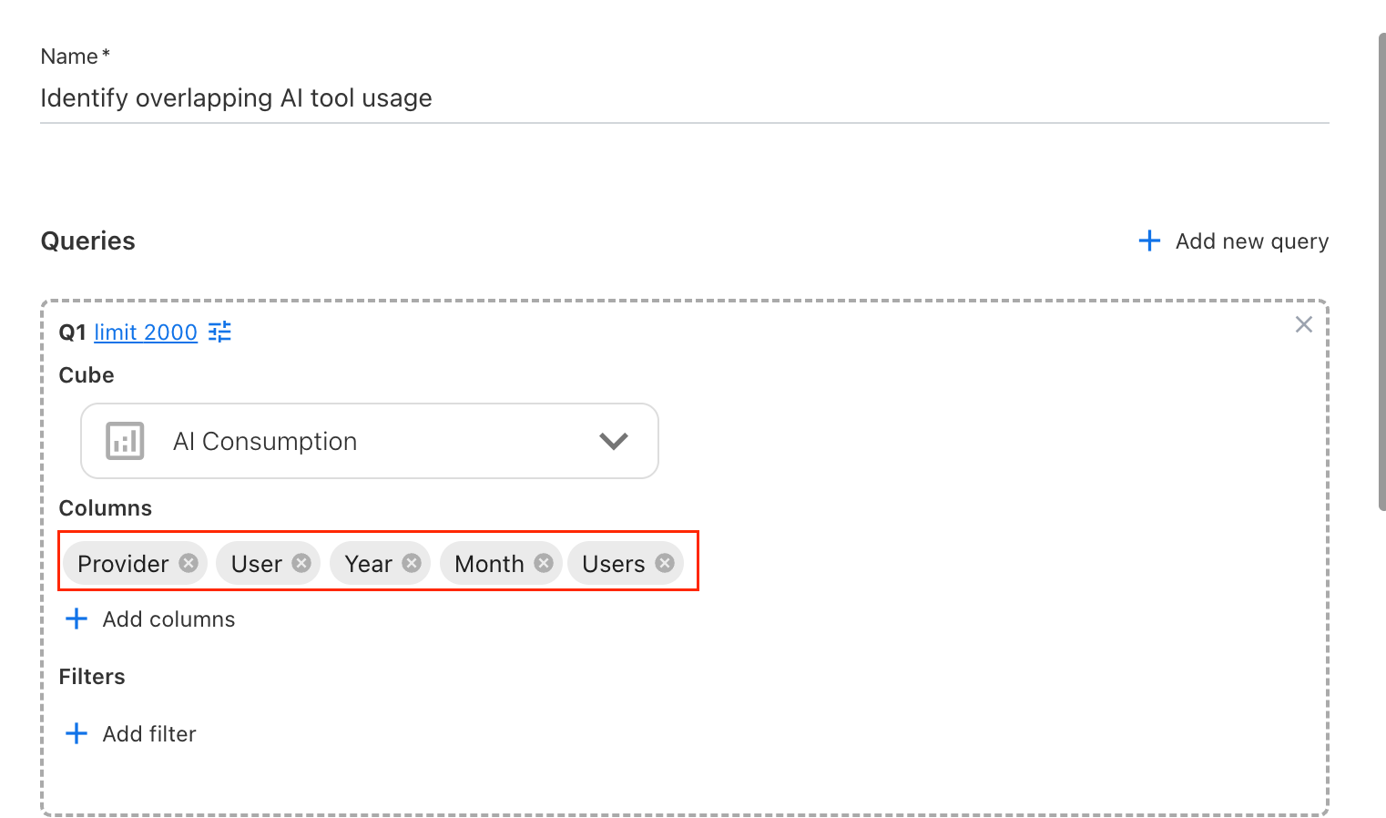Click the Add filter label

(149, 734)
